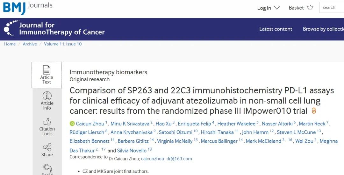Screen dimensions: 344x175
Task: Open the Latest content menu
Action: click(276, 29)
